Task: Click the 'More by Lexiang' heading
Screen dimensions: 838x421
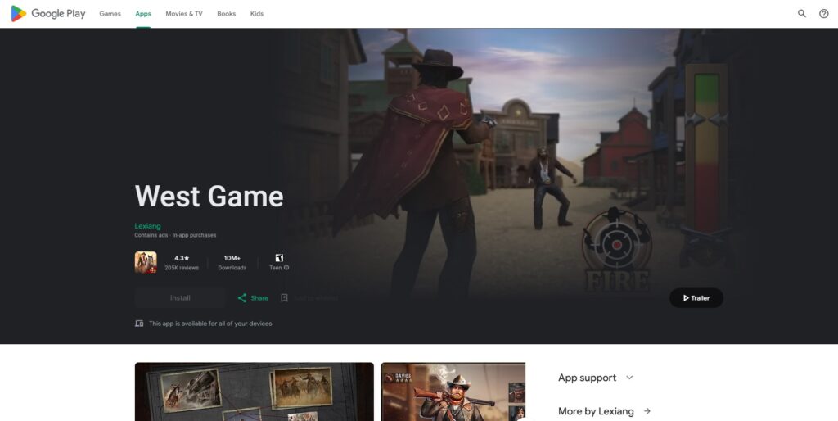Action: tap(596, 411)
